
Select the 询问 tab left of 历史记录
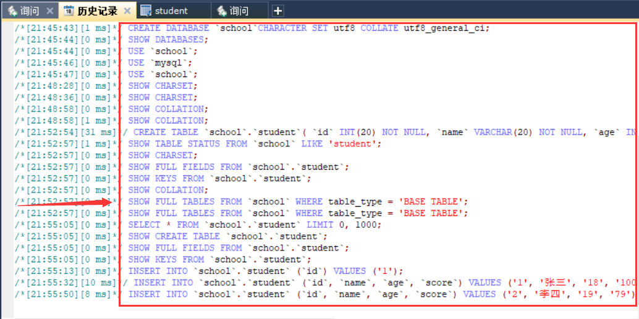(29, 11)
